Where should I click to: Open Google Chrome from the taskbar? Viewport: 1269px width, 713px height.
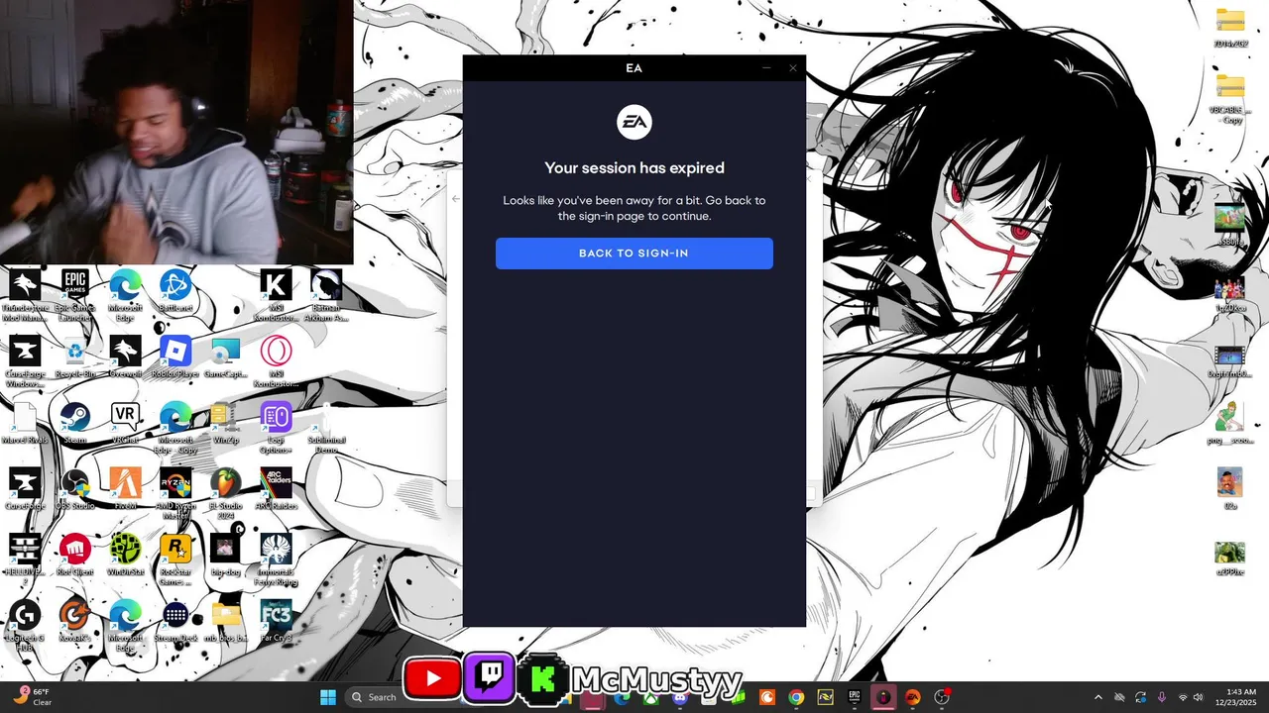click(796, 697)
